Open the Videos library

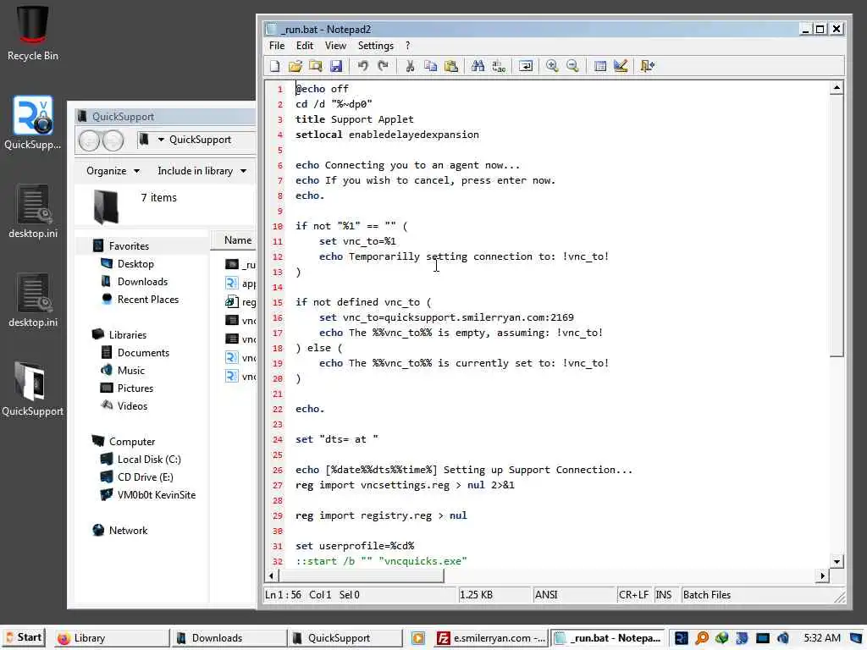(x=132, y=405)
